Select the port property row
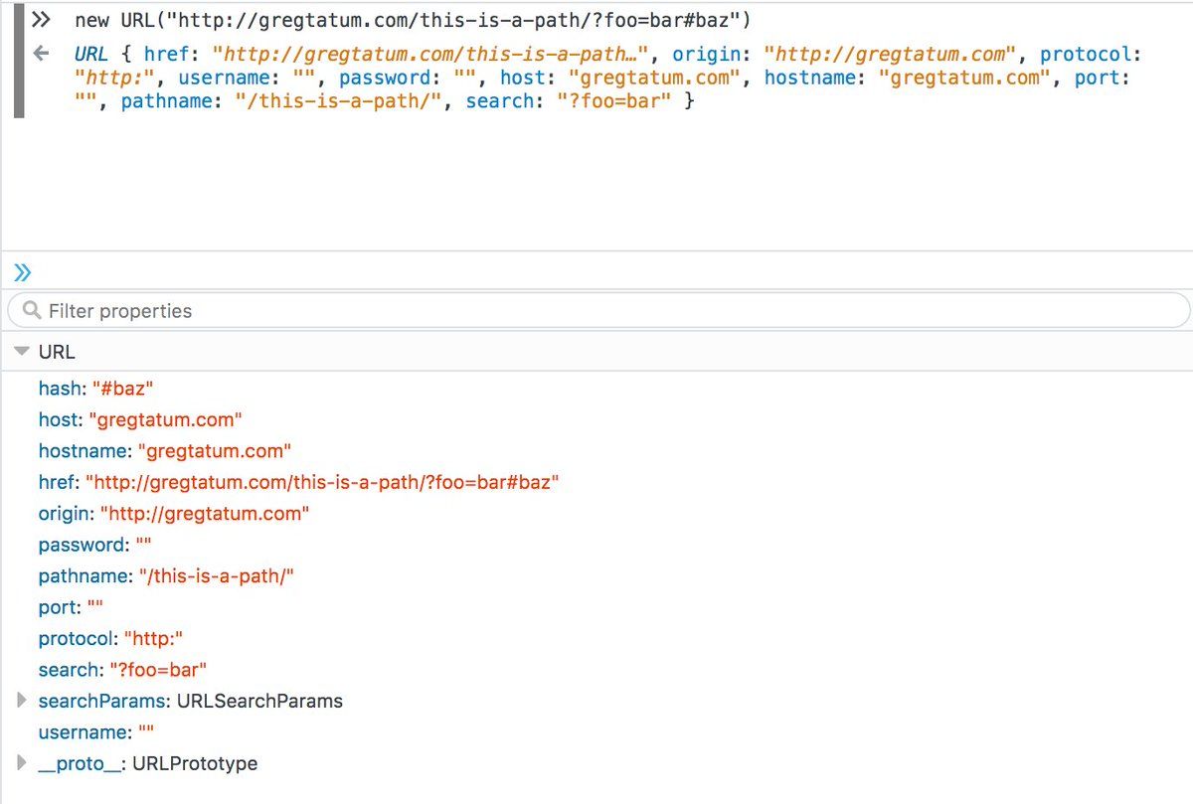1193x804 pixels. 71,607
